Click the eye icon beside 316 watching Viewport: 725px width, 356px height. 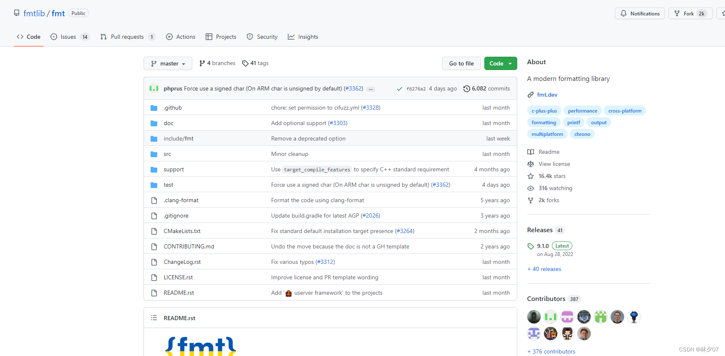coord(531,188)
